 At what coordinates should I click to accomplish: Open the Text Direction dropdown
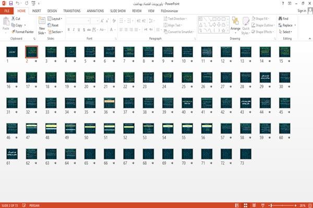click(175, 19)
